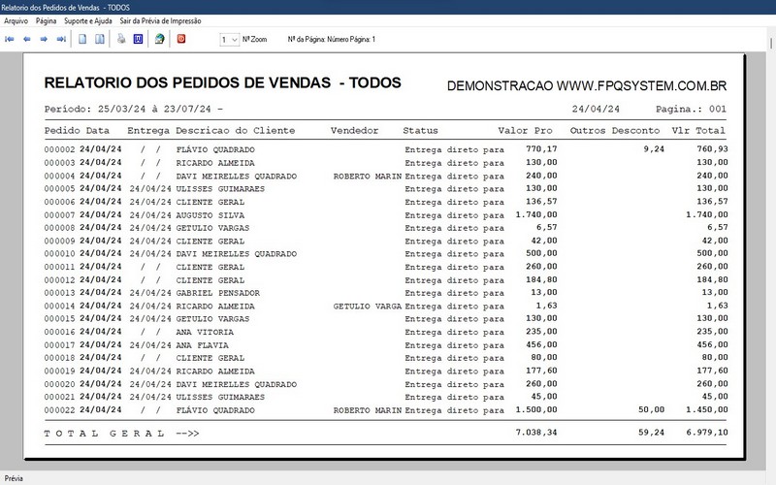Click customer name AUGUSTO SILVA
776x485 pixels.
tap(210, 215)
